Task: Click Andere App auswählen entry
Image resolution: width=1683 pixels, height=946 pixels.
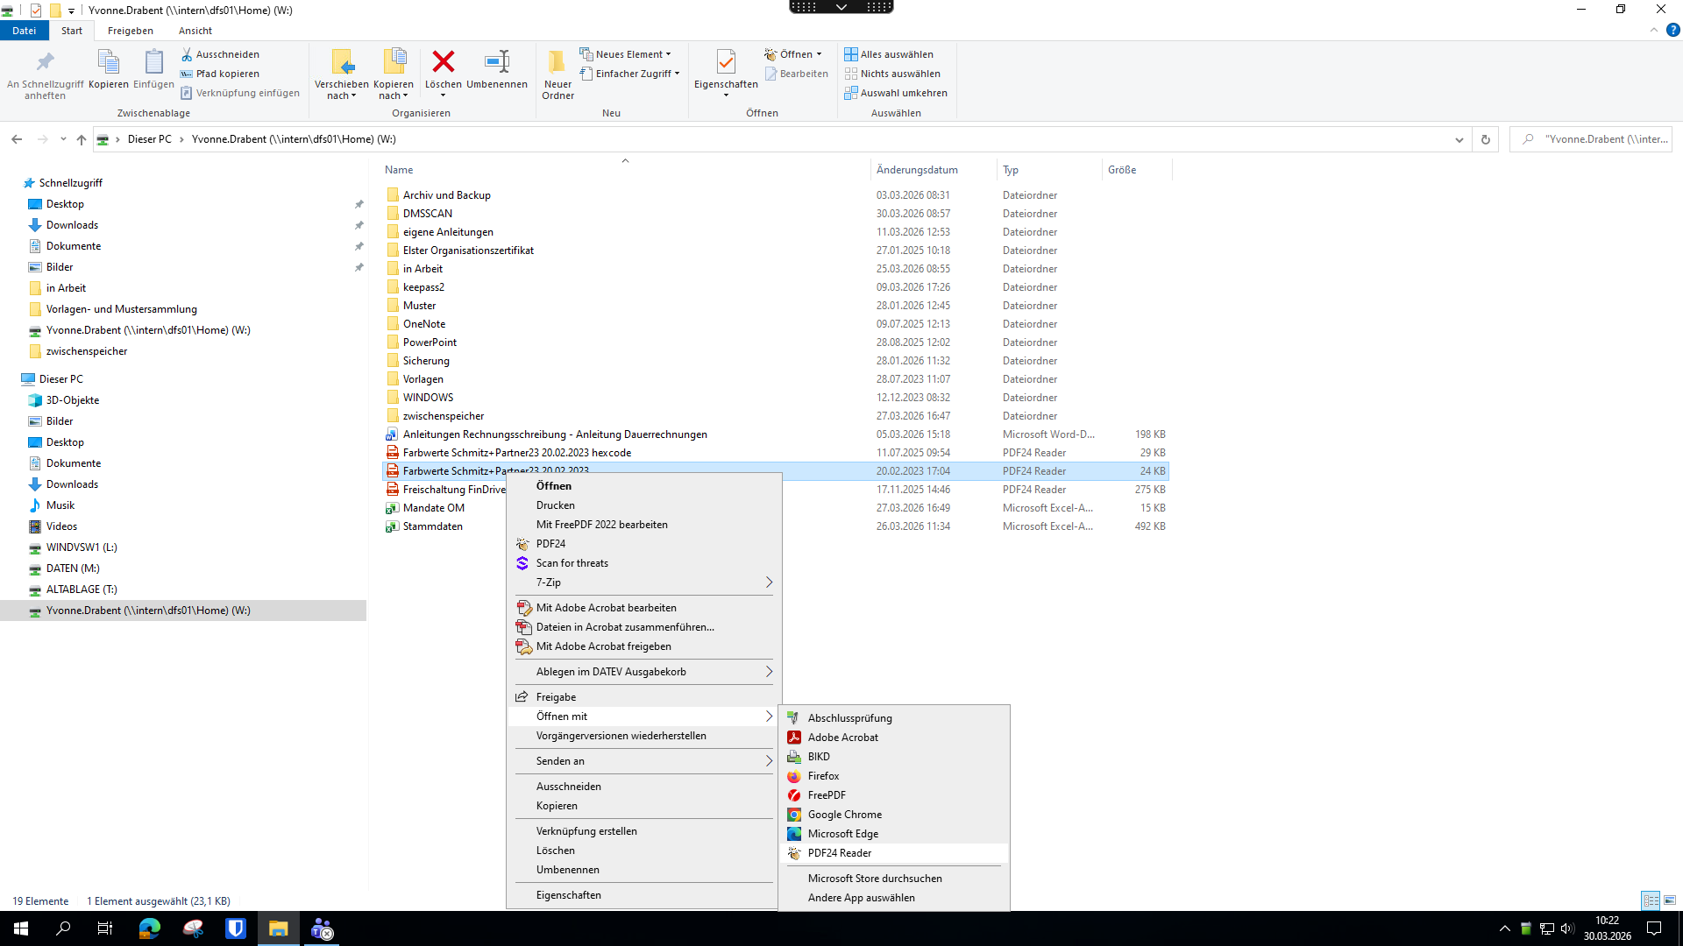Action: [x=861, y=898]
